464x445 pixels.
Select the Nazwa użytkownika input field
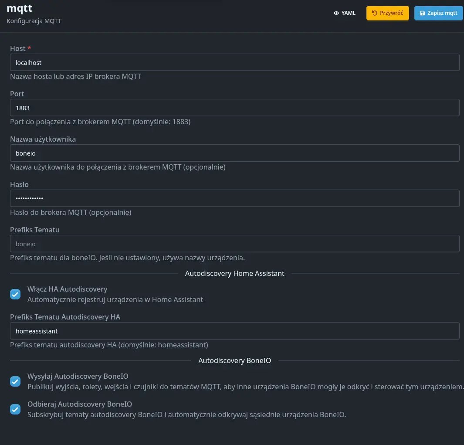tap(234, 153)
